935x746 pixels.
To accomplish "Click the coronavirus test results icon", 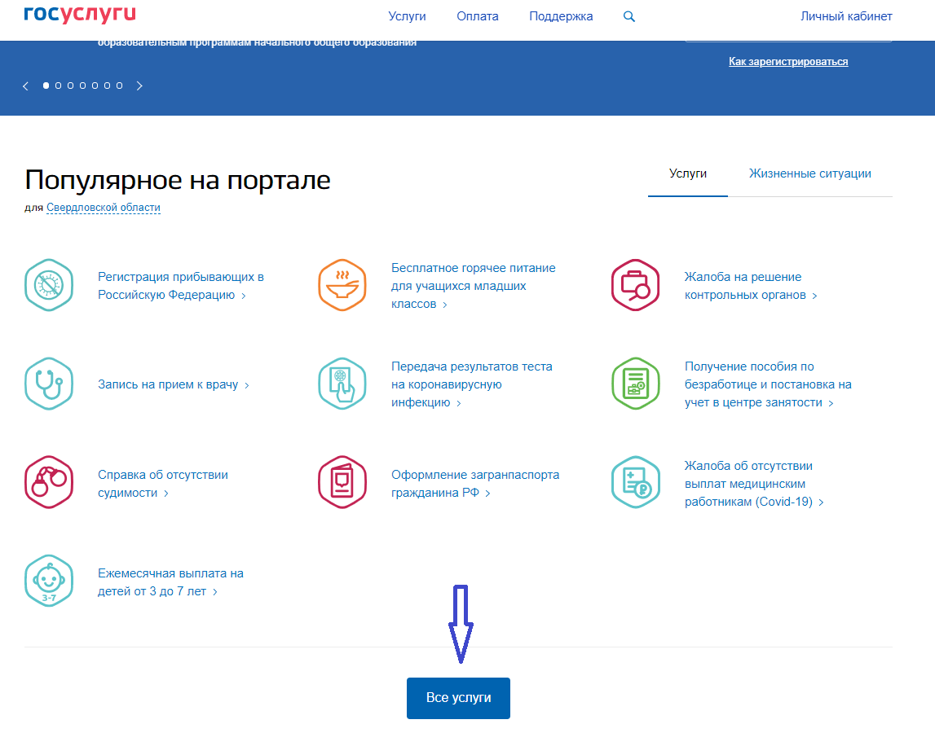I will pos(342,384).
